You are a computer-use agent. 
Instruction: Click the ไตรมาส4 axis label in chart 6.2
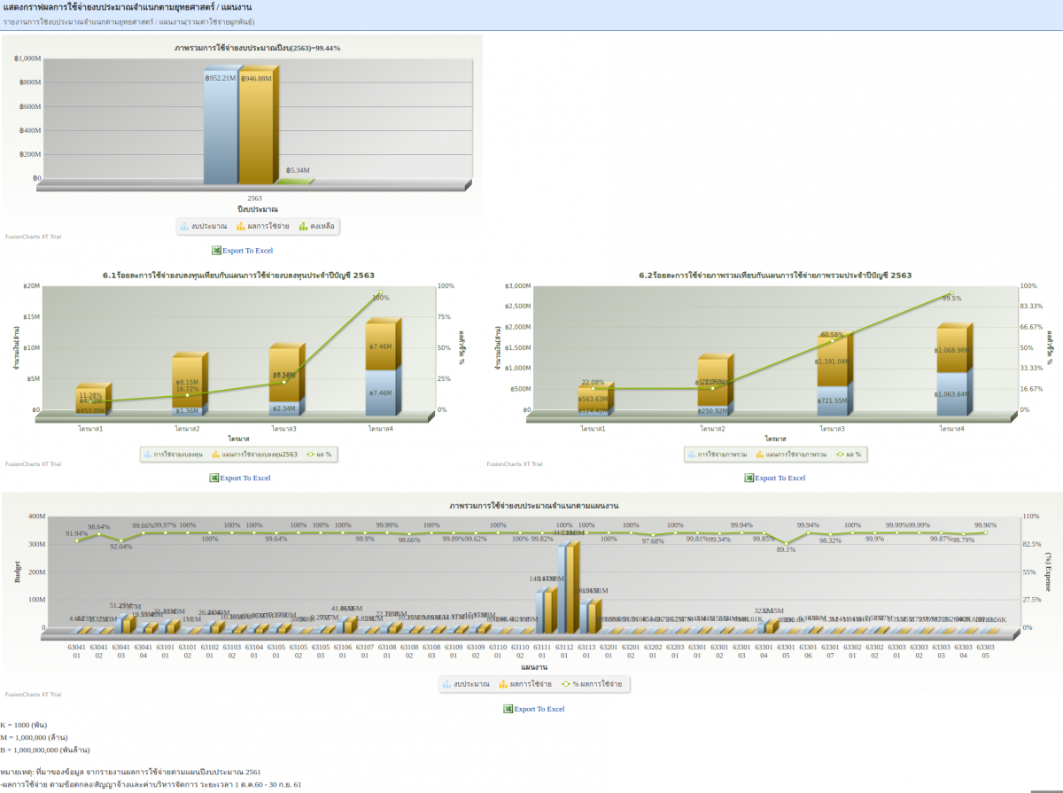[x=950, y=429]
